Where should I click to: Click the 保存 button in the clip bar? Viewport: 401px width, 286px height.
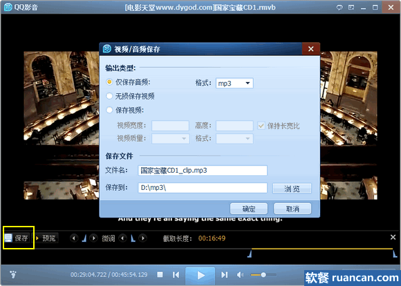[x=17, y=238]
